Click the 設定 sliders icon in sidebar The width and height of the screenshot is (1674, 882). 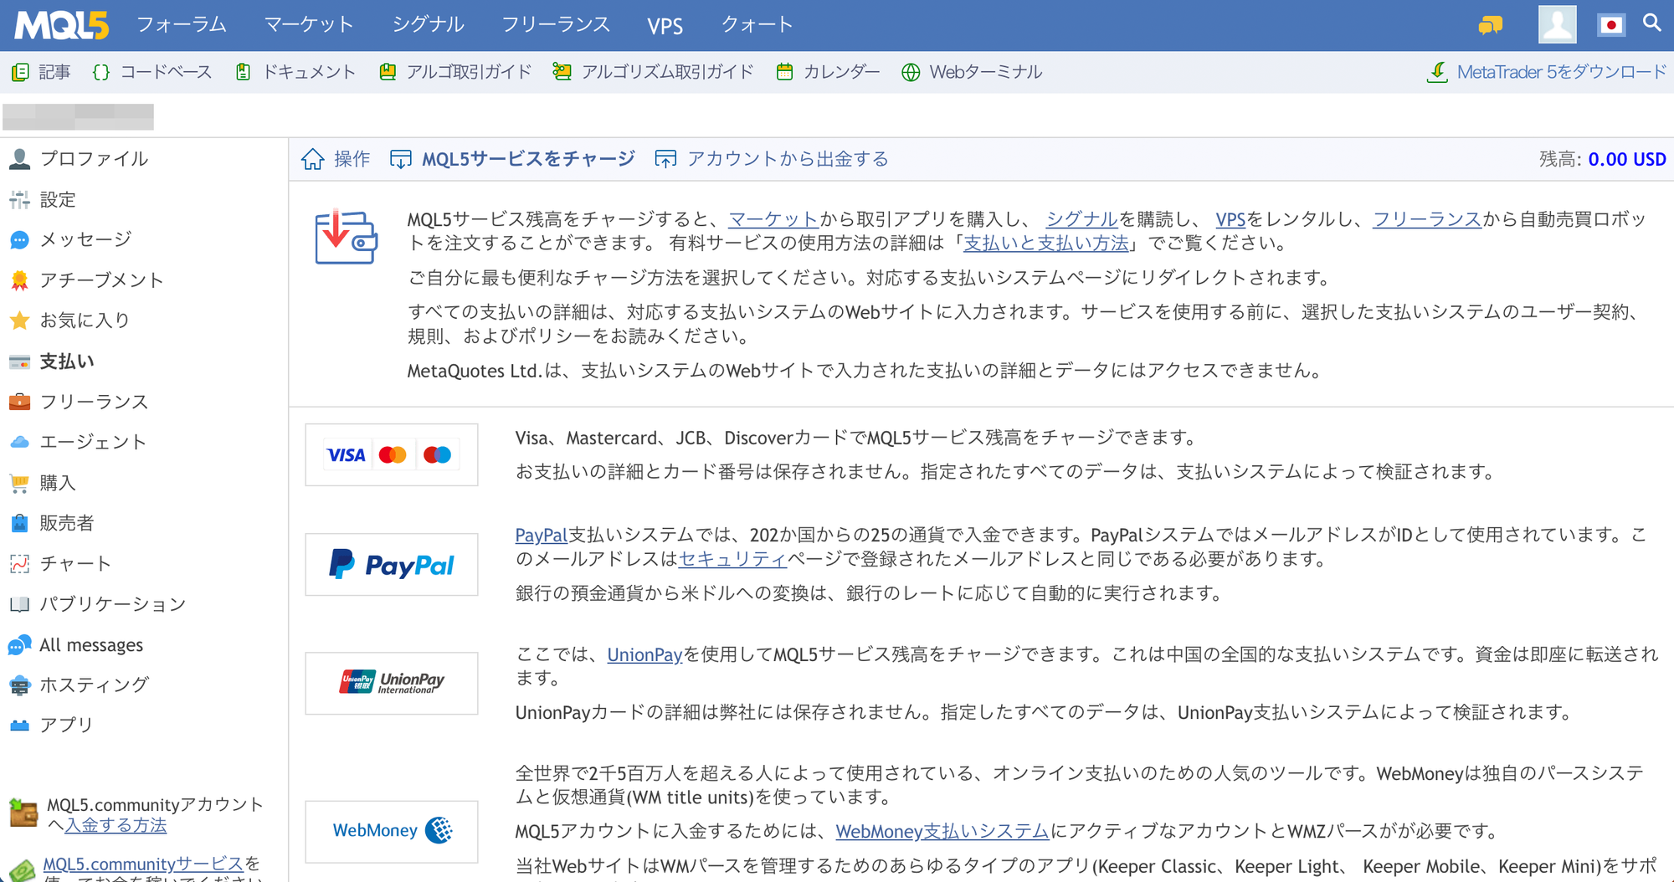click(x=20, y=200)
